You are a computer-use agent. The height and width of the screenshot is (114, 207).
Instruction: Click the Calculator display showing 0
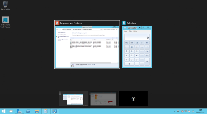pos(137,37)
